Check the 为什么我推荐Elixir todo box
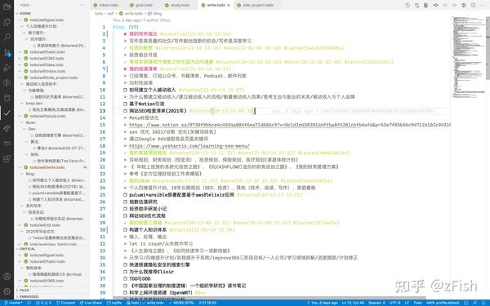 pos(125,272)
